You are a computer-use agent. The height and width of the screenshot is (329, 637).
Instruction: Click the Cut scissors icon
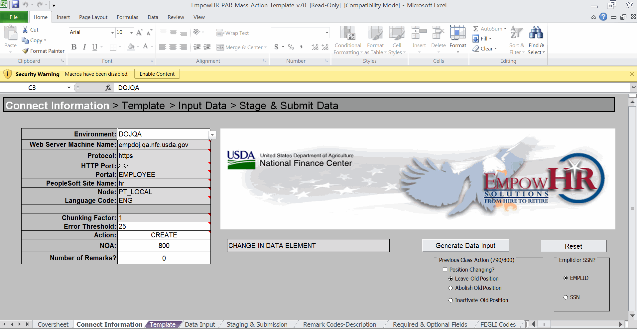(x=25, y=30)
